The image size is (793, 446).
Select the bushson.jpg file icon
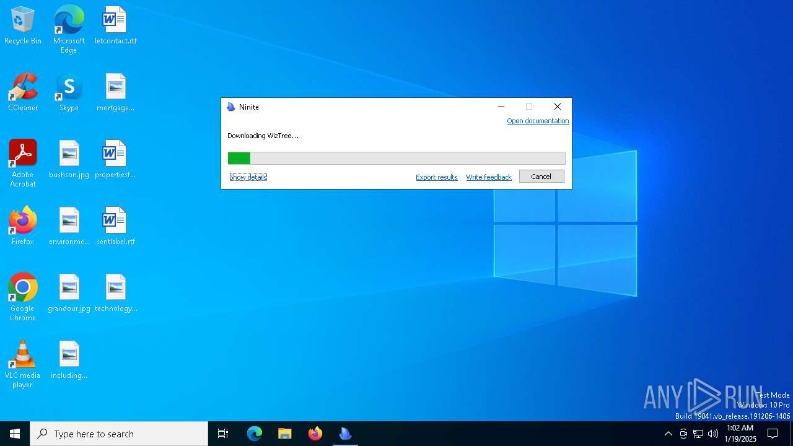tap(69, 160)
